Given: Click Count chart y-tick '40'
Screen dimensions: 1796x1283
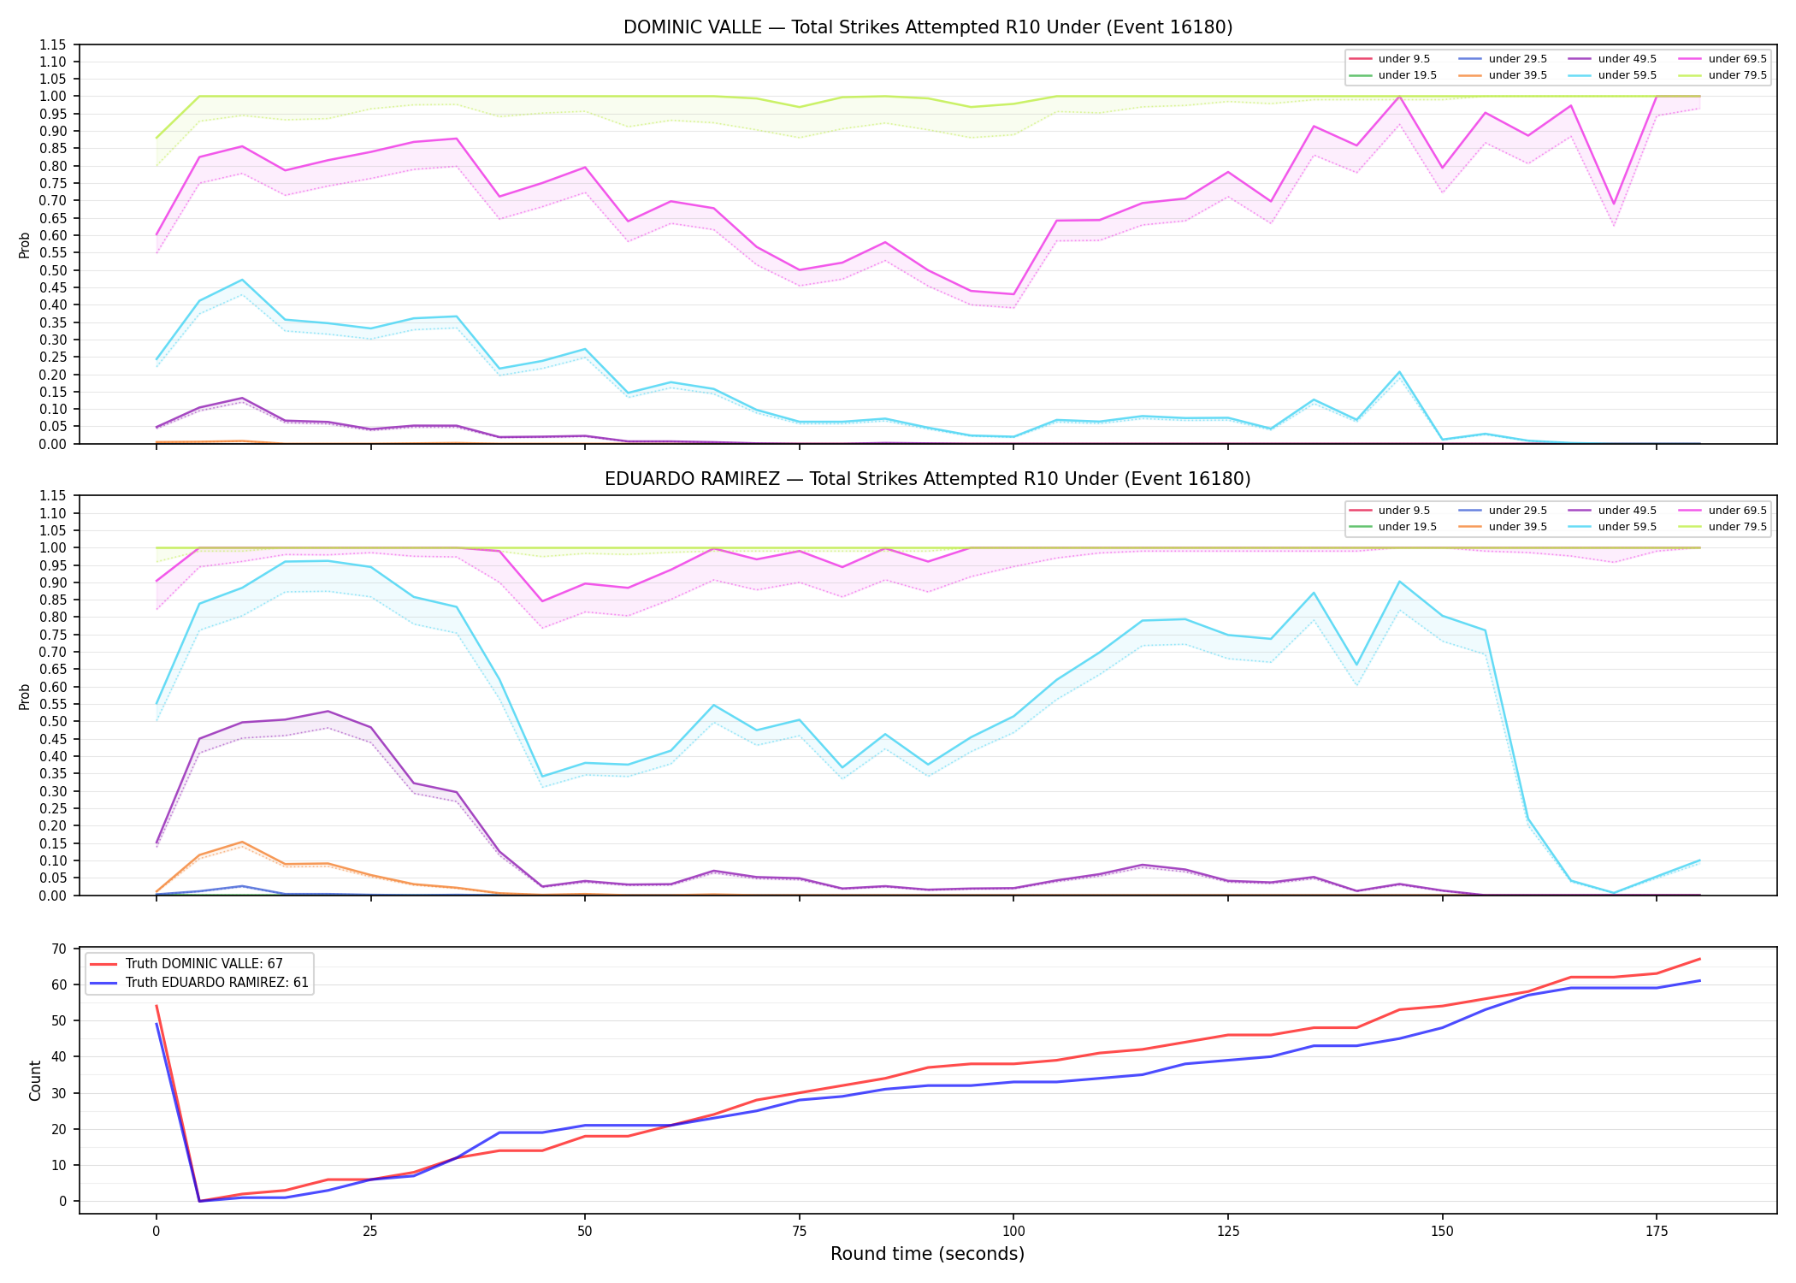Looking at the screenshot, I should tap(59, 1056).
